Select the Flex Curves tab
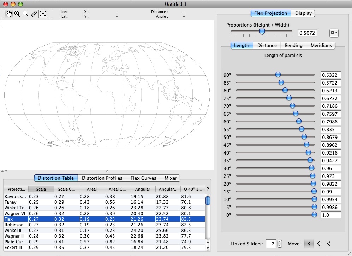Screen dimensions: 352x256 (x=143, y=178)
